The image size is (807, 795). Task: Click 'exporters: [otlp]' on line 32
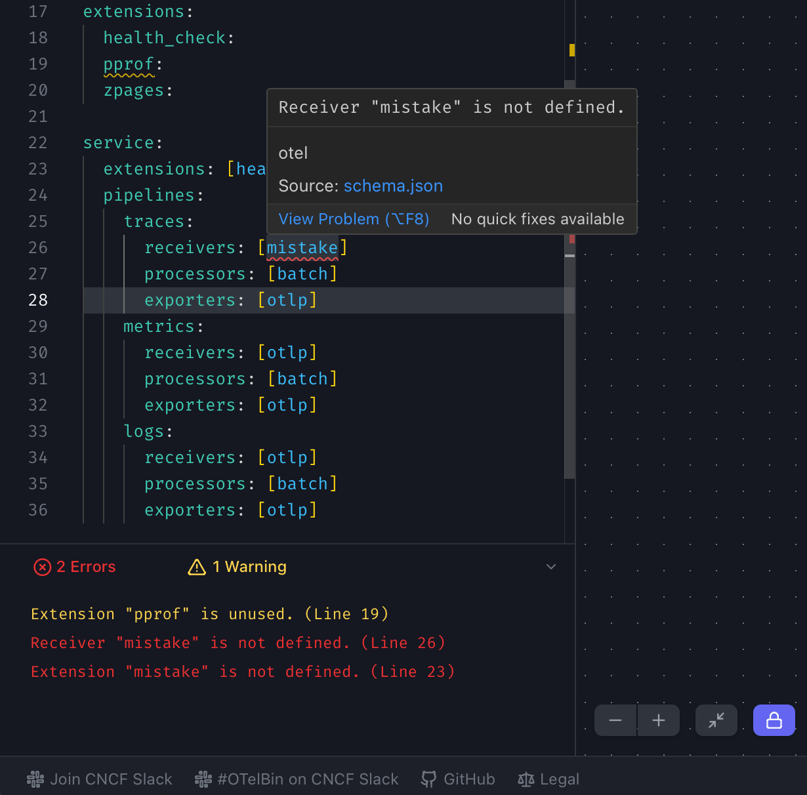(x=231, y=405)
